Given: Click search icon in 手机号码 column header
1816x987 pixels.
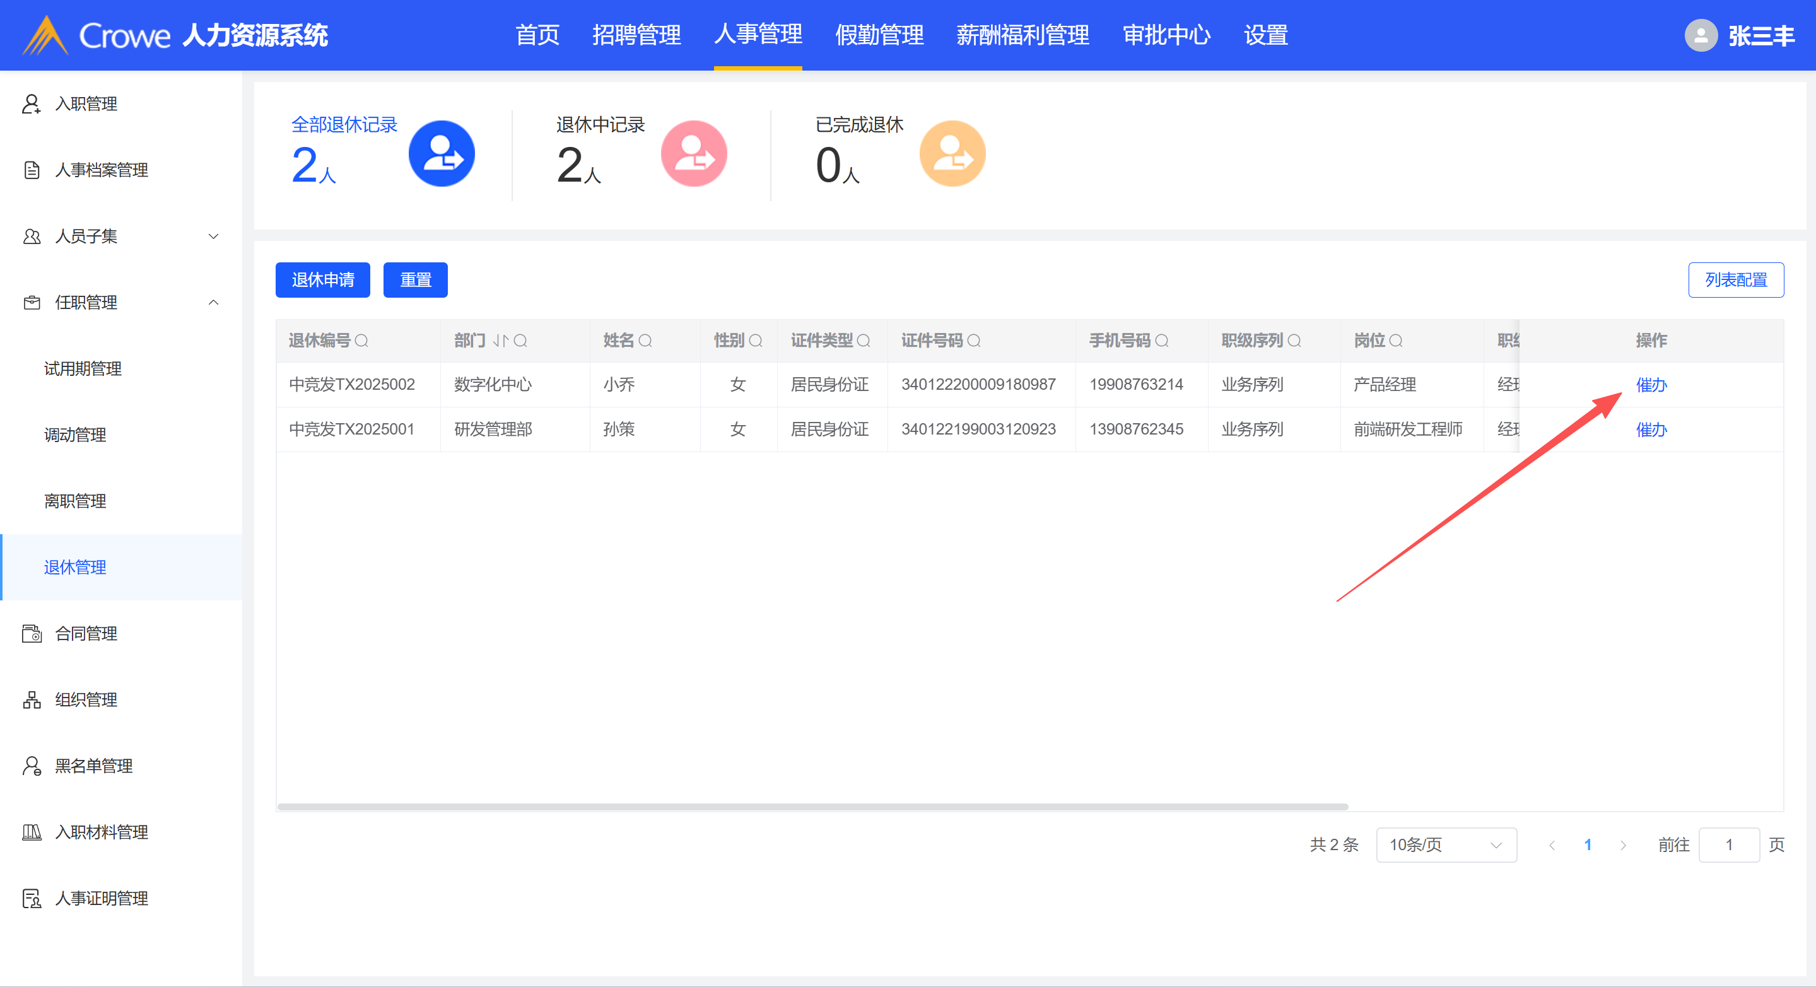Looking at the screenshot, I should point(1162,341).
